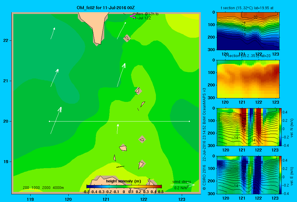297x202 pixels.
Task: Click the wind arrow near 121.4E, 21.2N
Action: (121, 75)
